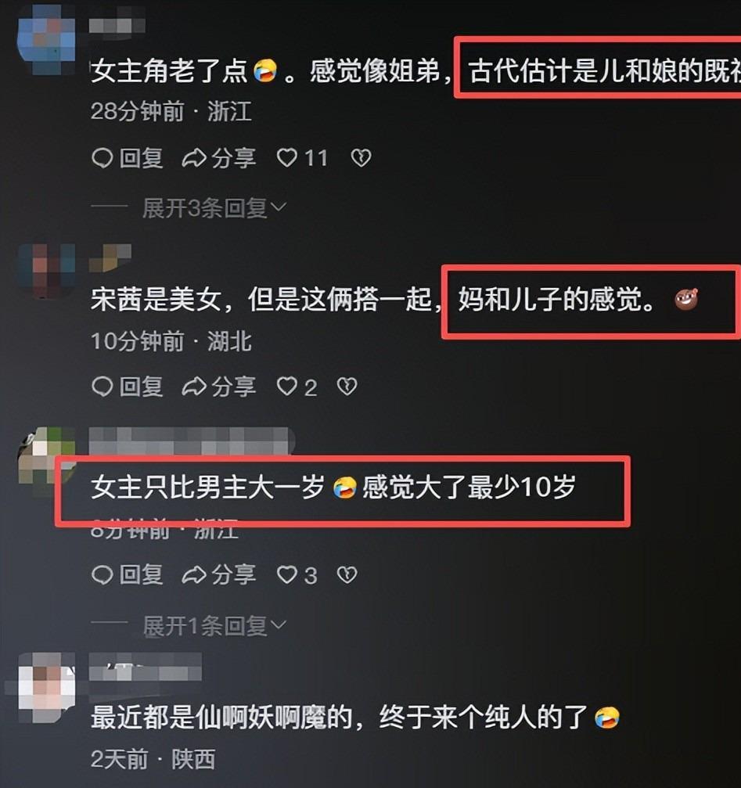Viewport: 741px width, 788px height.
Task: Open avatar of 陕西 commenter
Action: (x=46, y=686)
